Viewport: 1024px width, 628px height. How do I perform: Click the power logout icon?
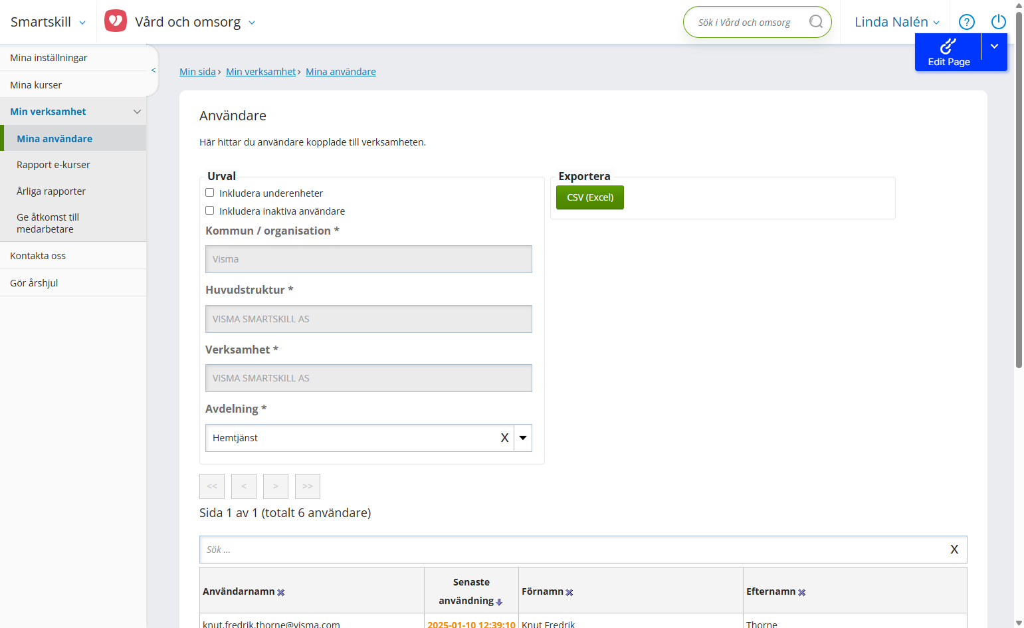pos(999,22)
